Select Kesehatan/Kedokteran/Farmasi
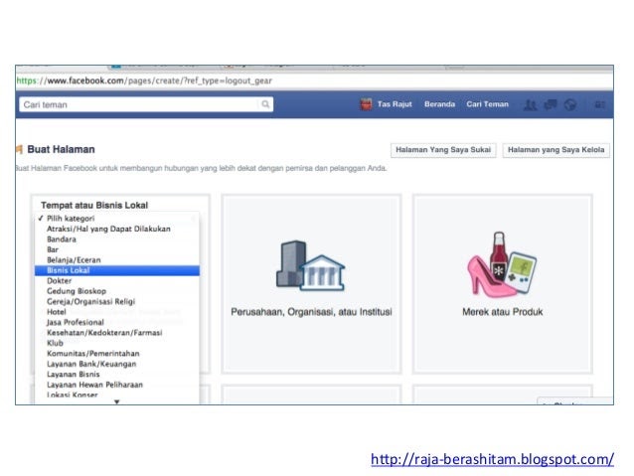This screenshot has width=634, height=476. pos(117,333)
